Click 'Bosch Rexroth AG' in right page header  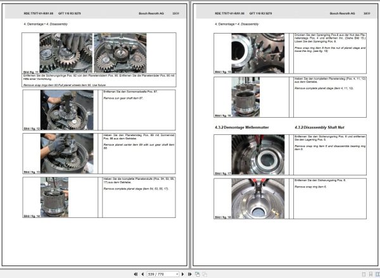(342, 13)
